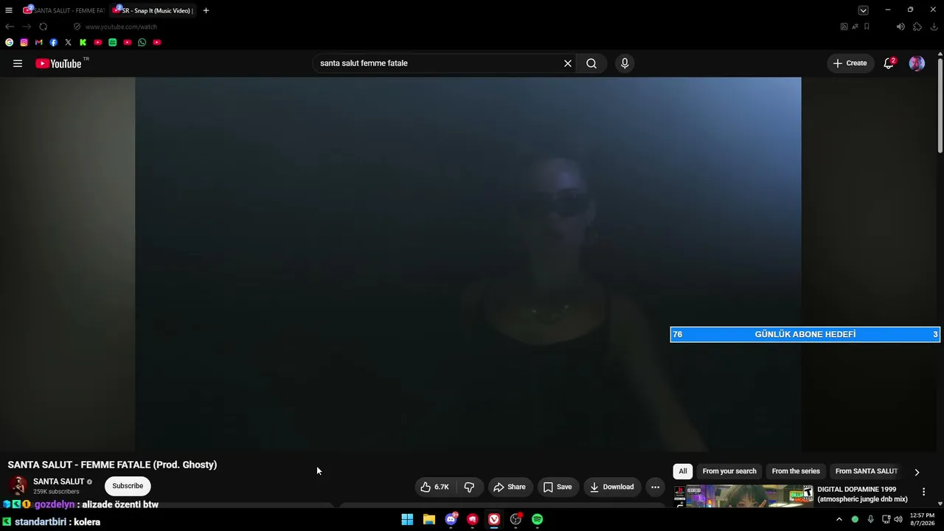
Task: Open the Google bookmark
Action: coord(10,43)
